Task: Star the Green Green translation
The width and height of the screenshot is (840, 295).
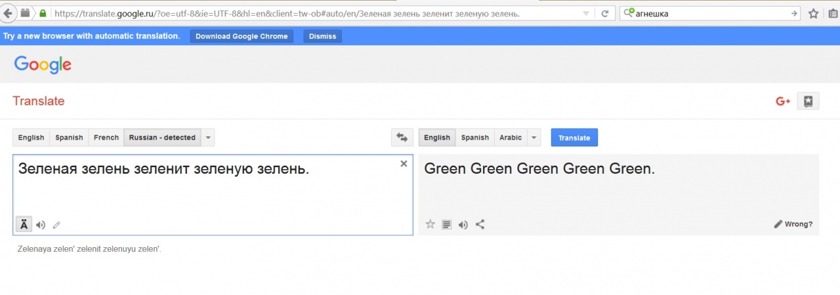Action: (430, 224)
